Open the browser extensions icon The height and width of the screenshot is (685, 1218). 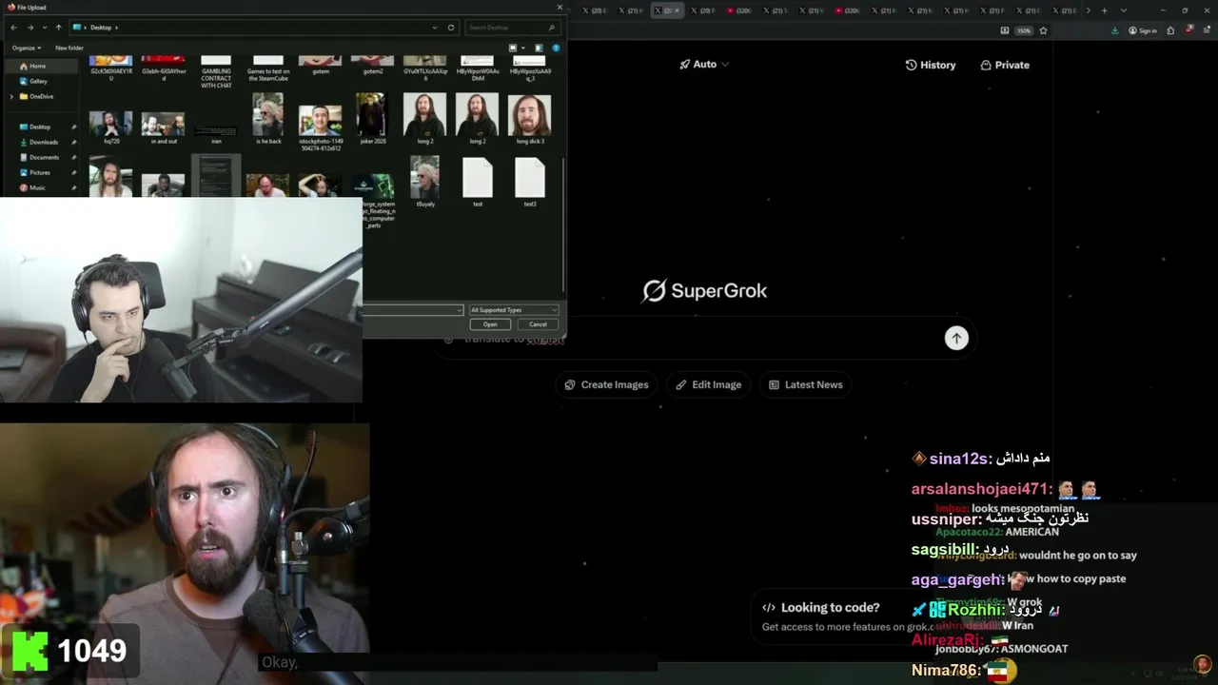click(1170, 30)
